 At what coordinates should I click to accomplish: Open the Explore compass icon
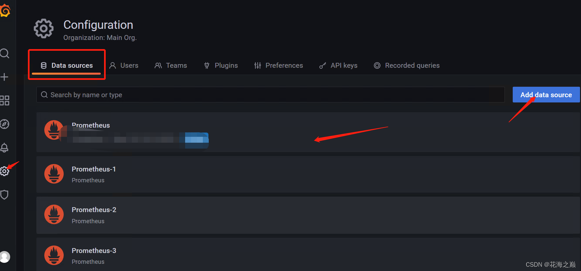click(x=4, y=124)
